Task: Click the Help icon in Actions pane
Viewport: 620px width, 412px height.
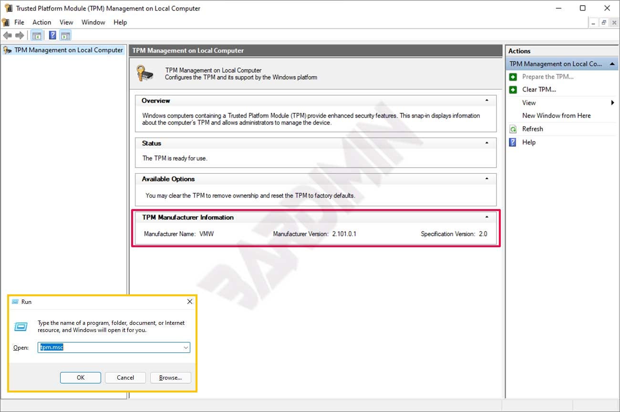Action: (514, 142)
